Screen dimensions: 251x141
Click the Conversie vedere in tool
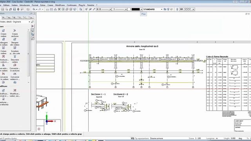pos(15,76)
